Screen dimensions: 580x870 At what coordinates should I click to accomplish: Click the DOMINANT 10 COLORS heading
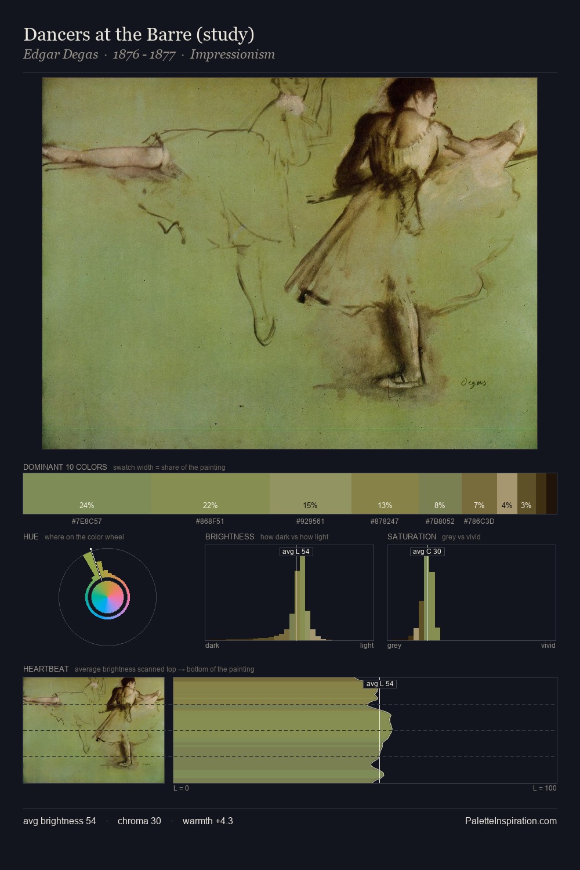[65, 467]
